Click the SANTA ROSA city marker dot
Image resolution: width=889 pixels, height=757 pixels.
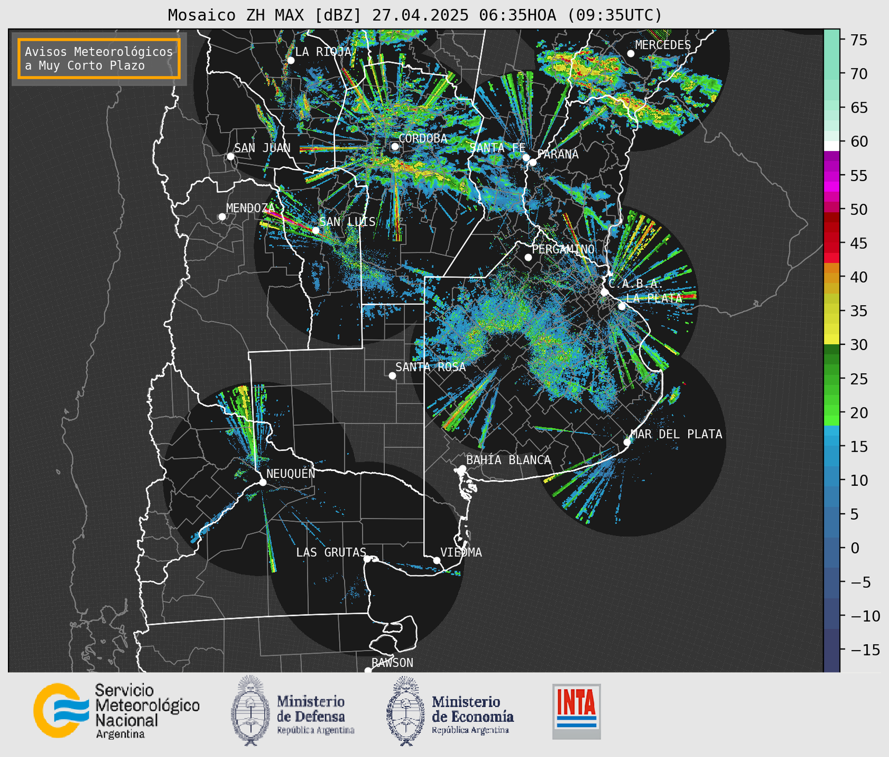[392, 375]
